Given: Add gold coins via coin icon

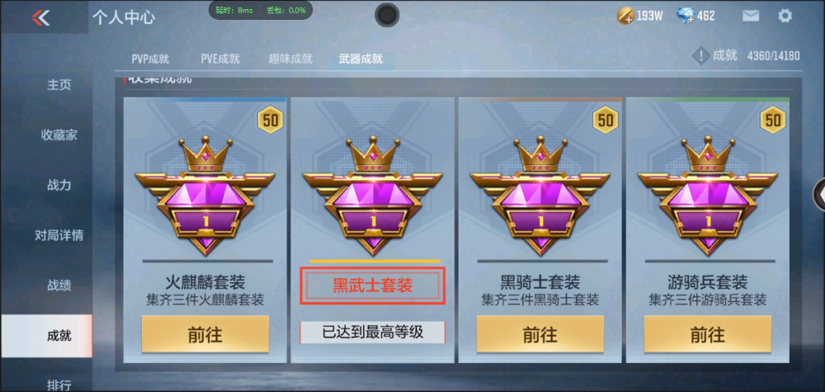Looking at the screenshot, I should [x=625, y=16].
